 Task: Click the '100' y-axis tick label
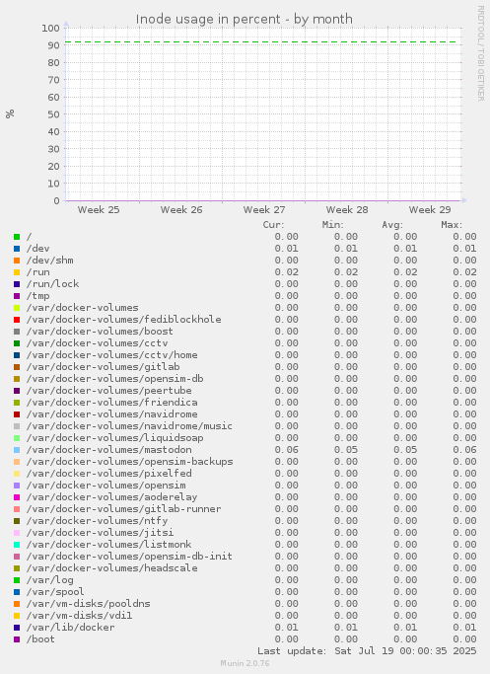[50, 29]
